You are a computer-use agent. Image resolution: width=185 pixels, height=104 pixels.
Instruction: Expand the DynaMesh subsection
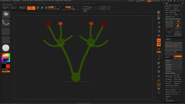pos(168,69)
